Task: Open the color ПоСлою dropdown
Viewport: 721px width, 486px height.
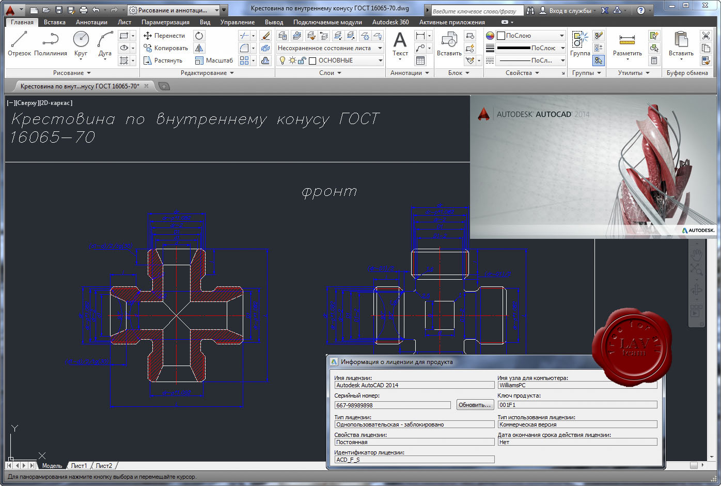Action: [531, 36]
